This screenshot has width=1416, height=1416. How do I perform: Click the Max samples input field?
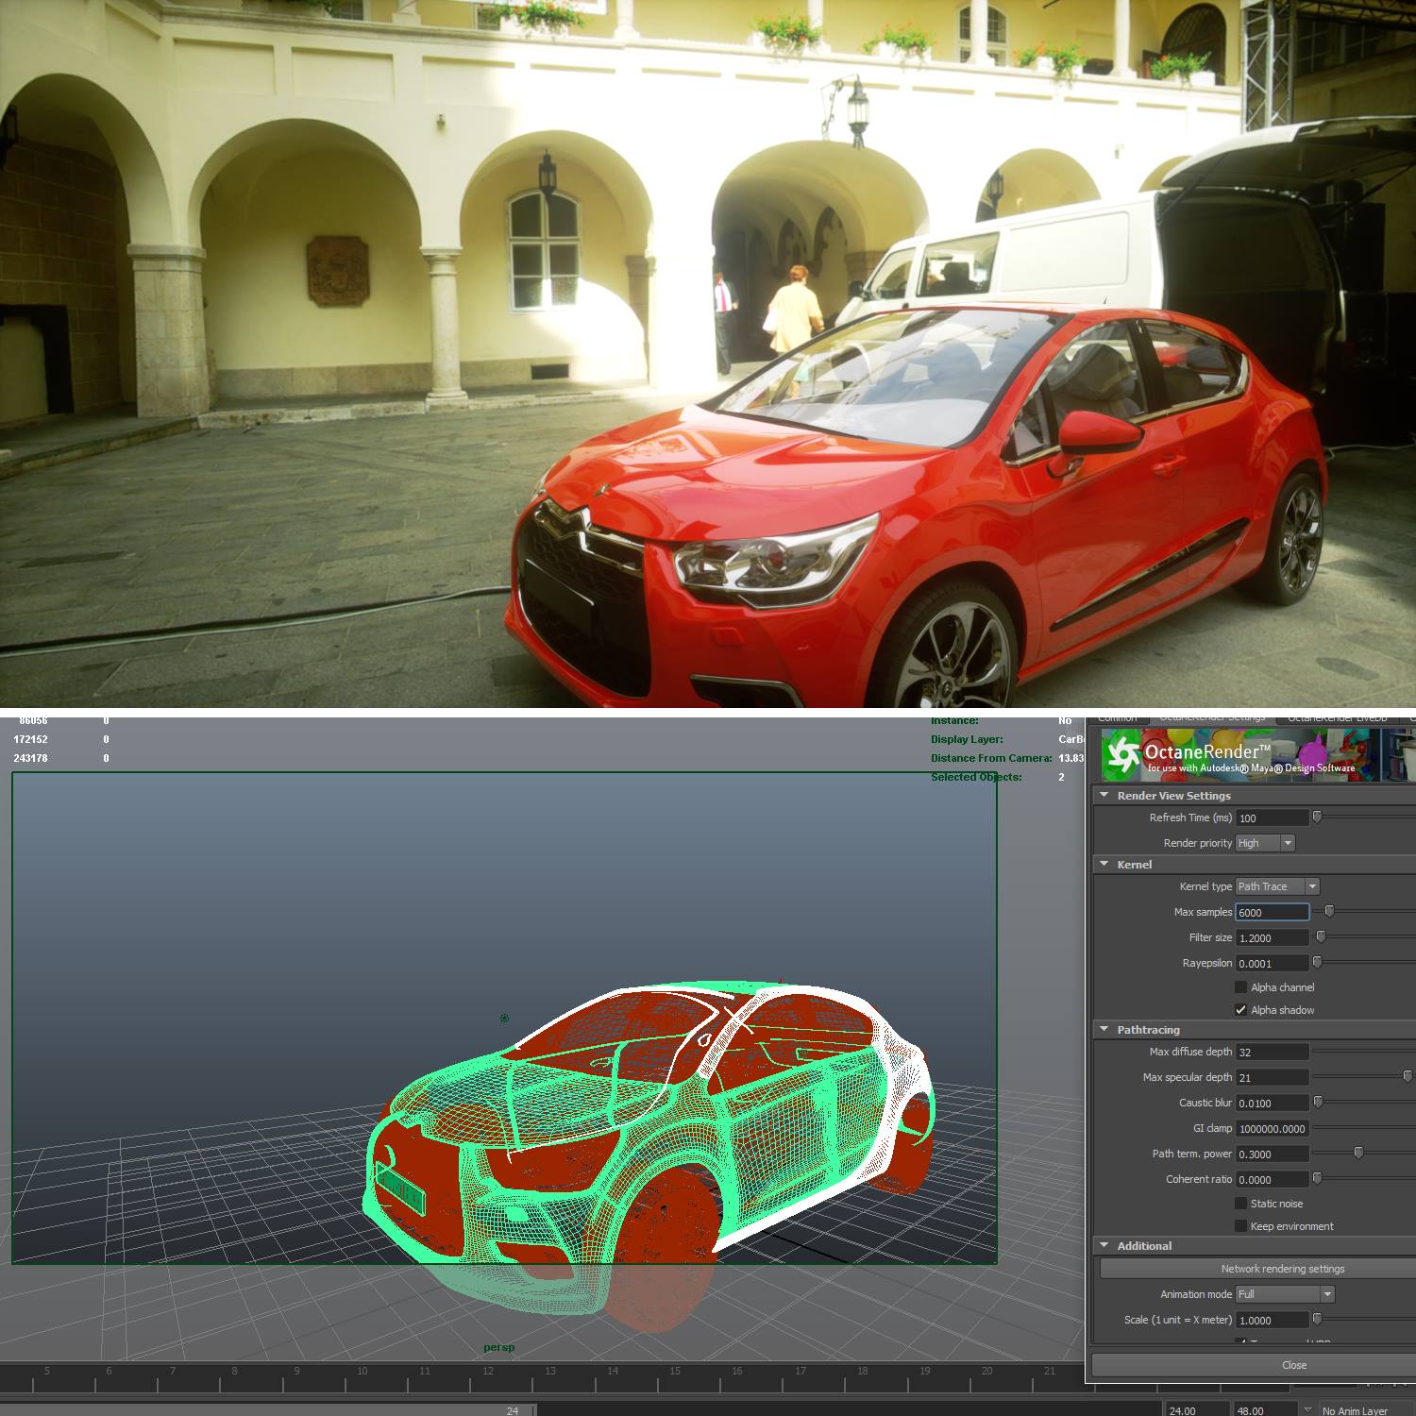1272,913
